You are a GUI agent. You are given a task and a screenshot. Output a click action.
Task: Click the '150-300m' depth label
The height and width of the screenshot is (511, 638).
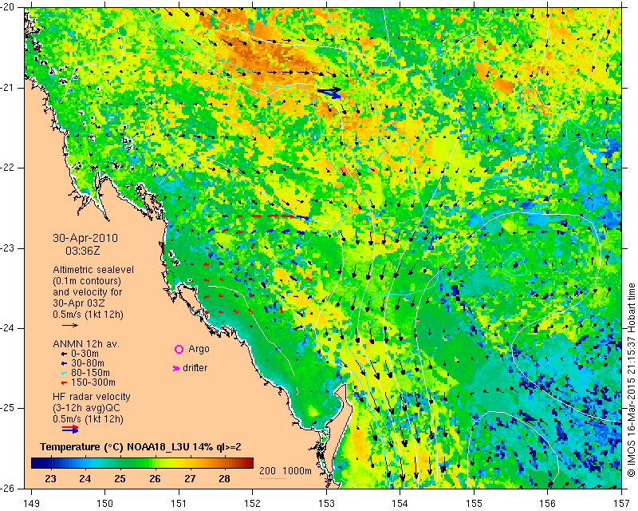tap(93, 382)
